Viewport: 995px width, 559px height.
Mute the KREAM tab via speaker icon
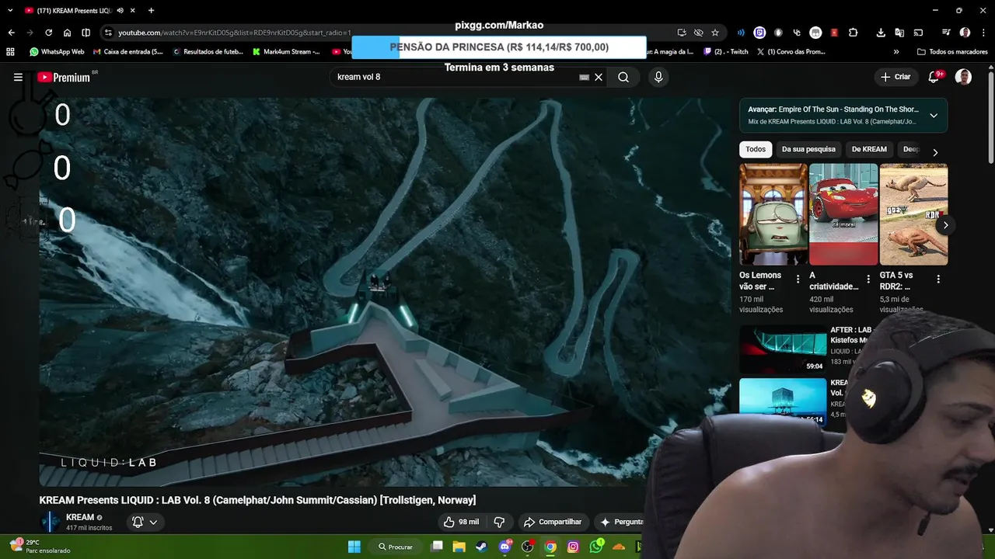pos(120,10)
